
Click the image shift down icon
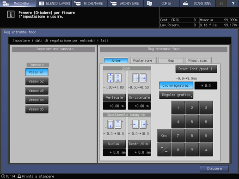pos(110,124)
